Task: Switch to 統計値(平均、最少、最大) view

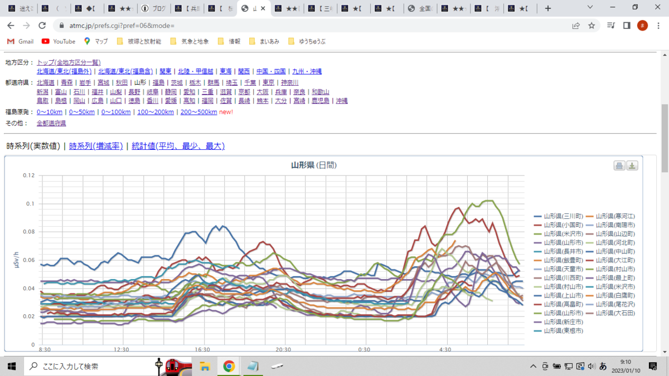Action: tap(178, 147)
